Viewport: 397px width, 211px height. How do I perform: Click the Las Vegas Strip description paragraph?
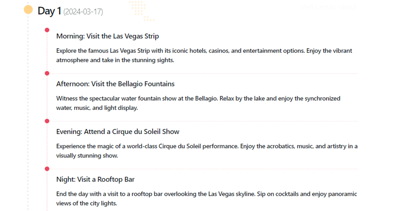tap(204, 55)
